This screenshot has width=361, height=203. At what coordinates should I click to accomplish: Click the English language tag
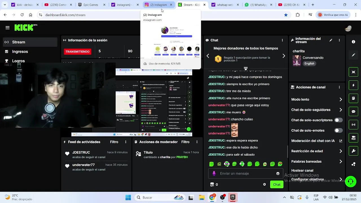coord(309,63)
